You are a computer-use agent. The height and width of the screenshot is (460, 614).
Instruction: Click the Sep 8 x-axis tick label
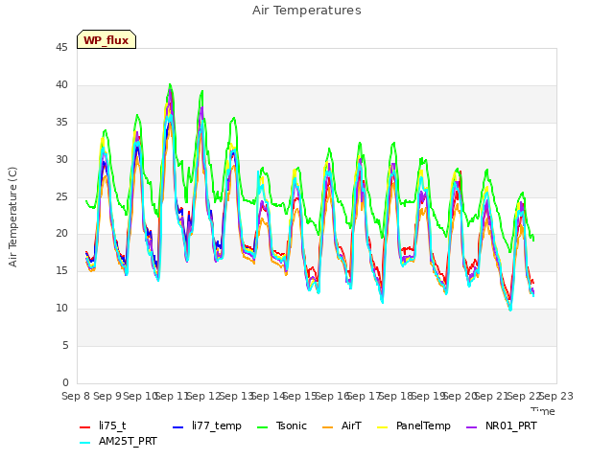click(76, 396)
